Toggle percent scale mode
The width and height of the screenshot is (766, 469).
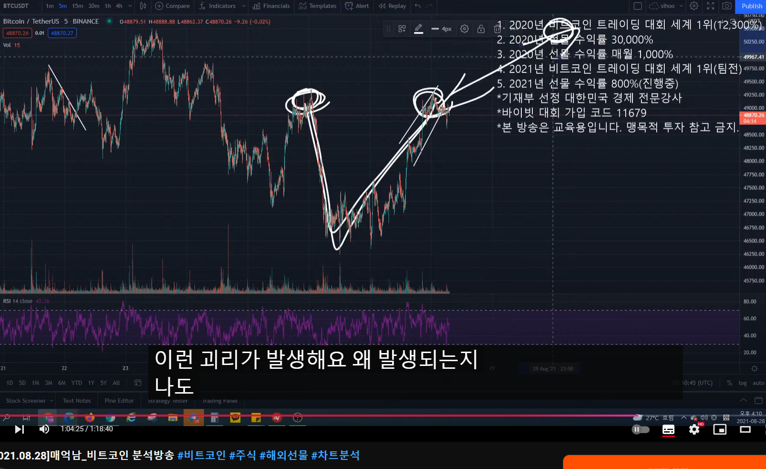tap(729, 383)
